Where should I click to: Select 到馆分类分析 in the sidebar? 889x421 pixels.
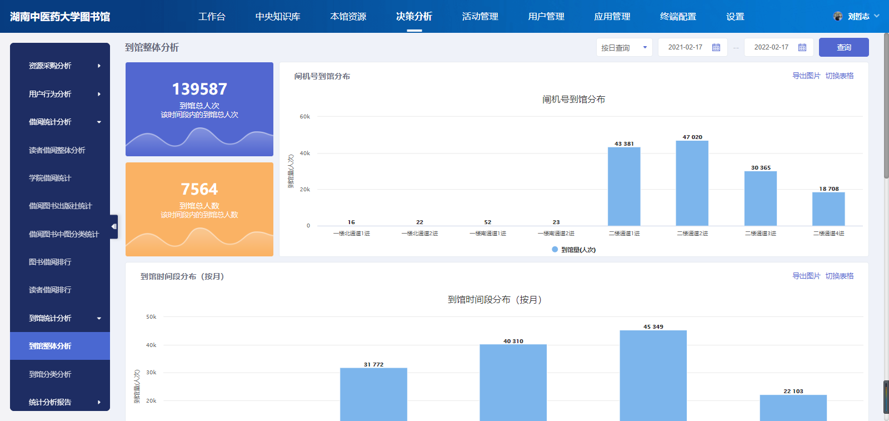coord(50,374)
